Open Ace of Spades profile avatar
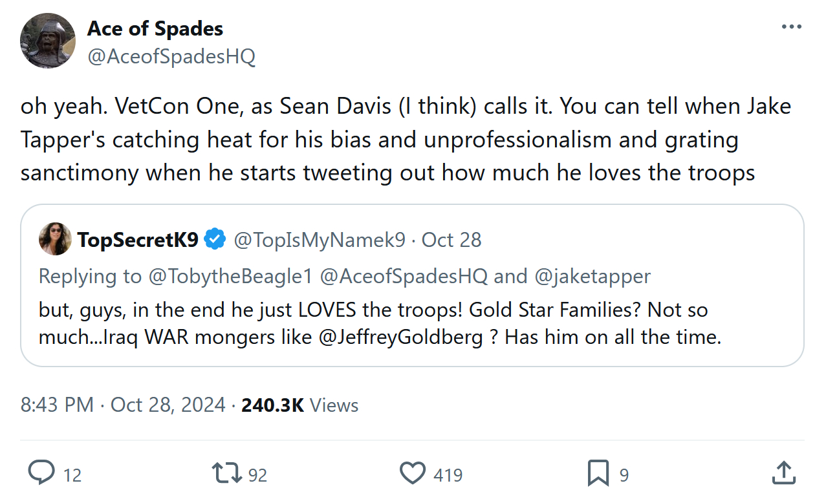Screen dimensions: 826x501 coord(49,41)
